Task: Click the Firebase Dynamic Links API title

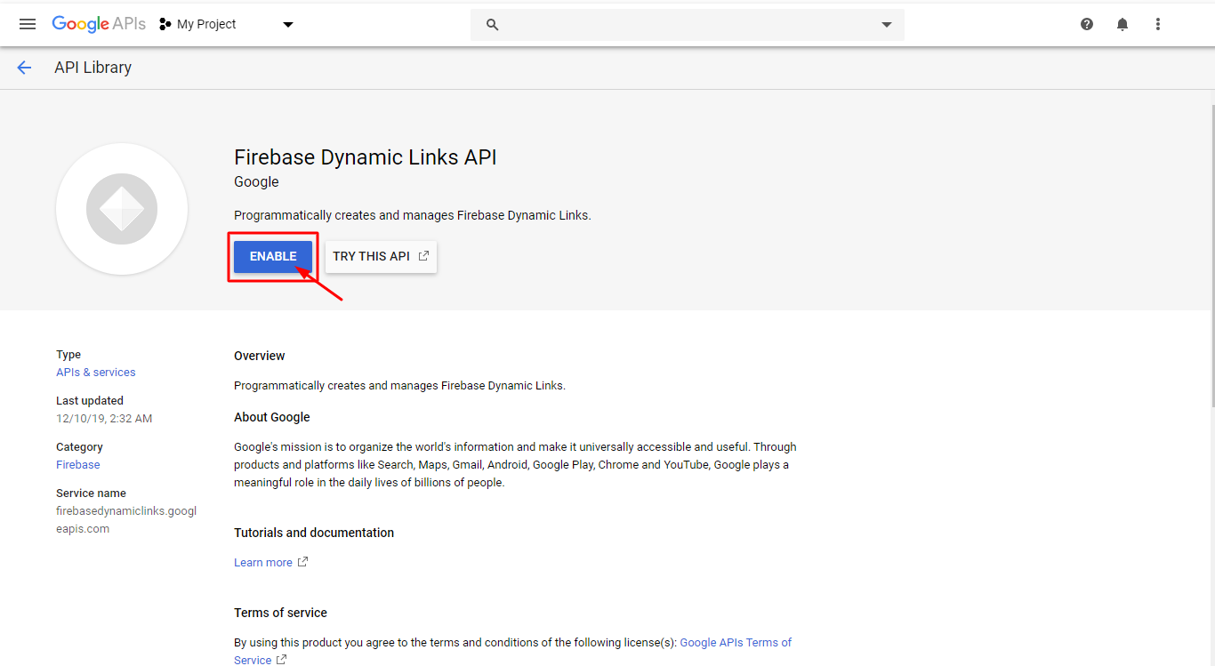Action: [366, 157]
